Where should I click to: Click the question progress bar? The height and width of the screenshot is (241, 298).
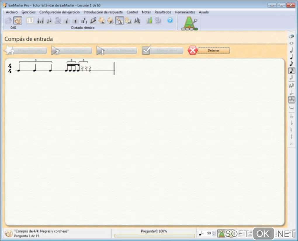pyautogui.click(x=155, y=236)
